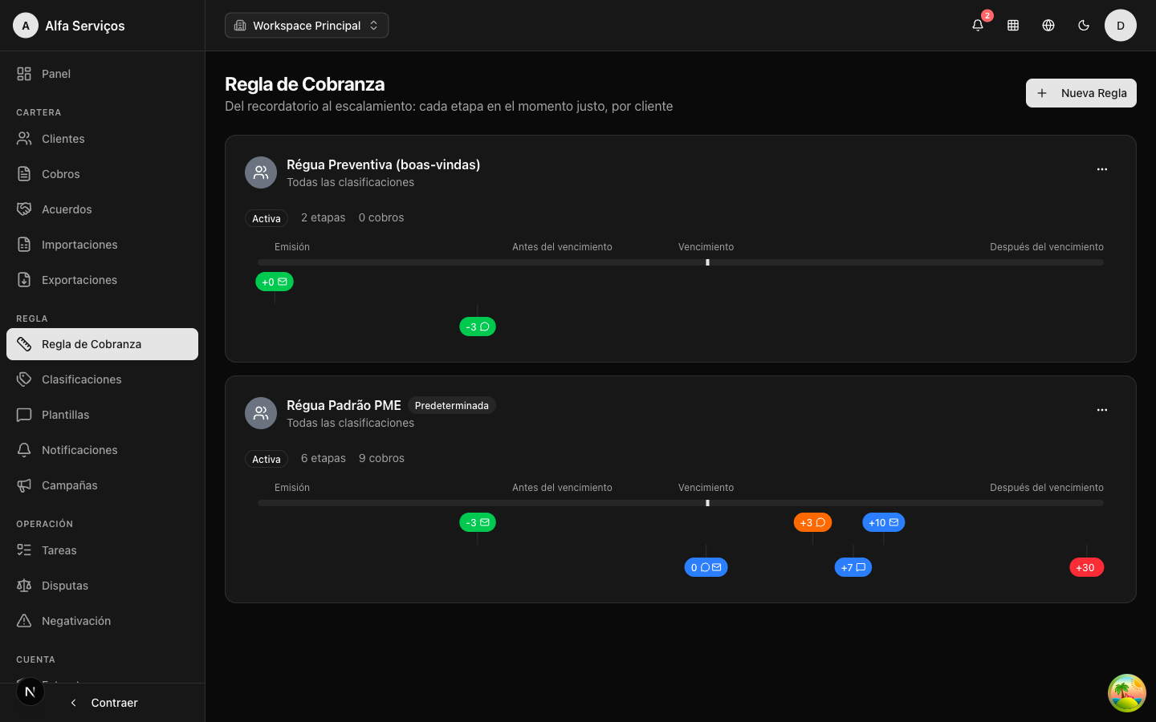Image resolution: width=1156 pixels, height=722 pixels.
Task: Select Regla de Cobranza sidebar item
Action: (102, 344)
